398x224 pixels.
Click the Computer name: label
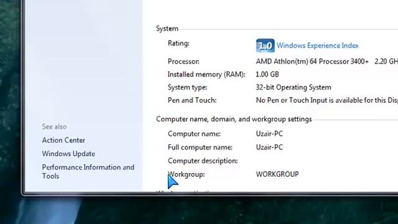pyautogui.click(x=194, y=134)
